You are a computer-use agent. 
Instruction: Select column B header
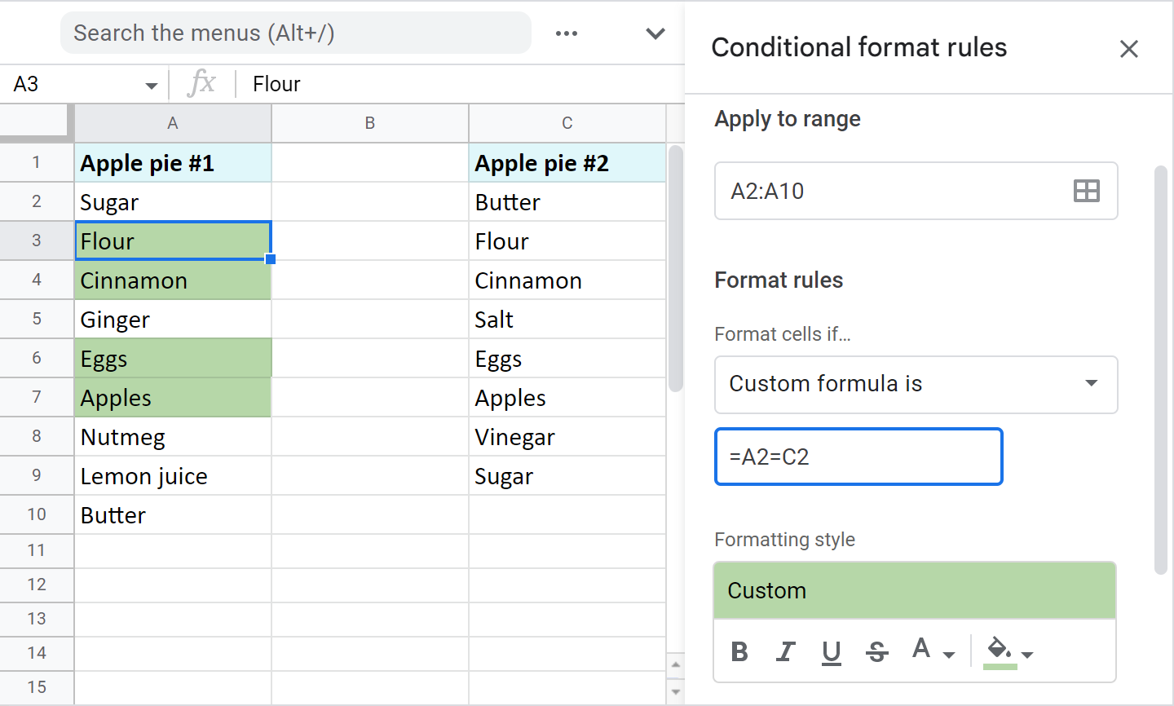point(369,123)
